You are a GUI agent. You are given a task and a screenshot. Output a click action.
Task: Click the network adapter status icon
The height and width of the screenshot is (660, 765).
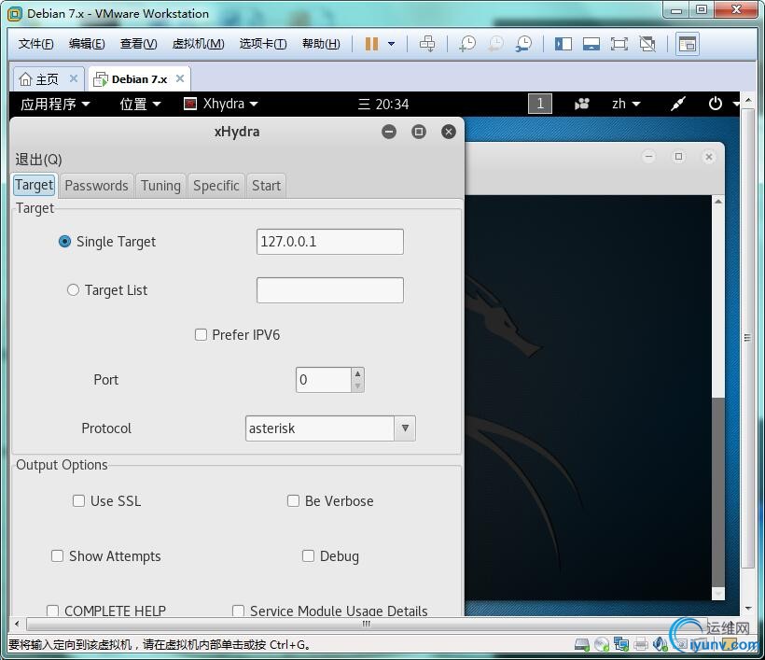point(621,644)
